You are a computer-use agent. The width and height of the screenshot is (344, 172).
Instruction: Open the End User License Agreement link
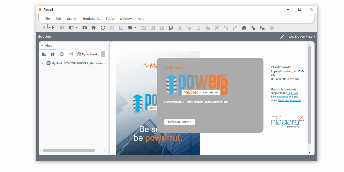(285, 95)
